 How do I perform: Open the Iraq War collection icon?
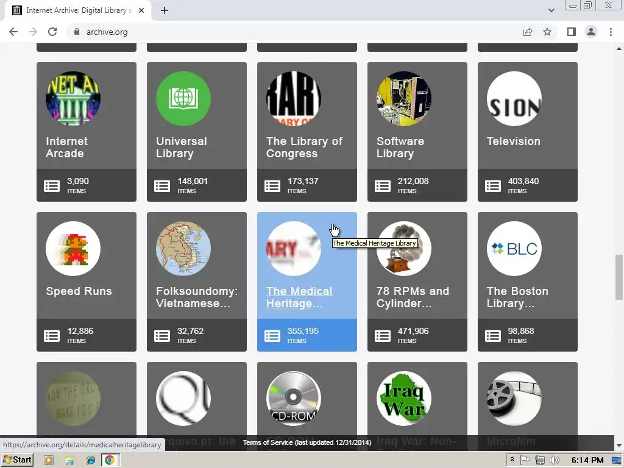coord(404,399)
